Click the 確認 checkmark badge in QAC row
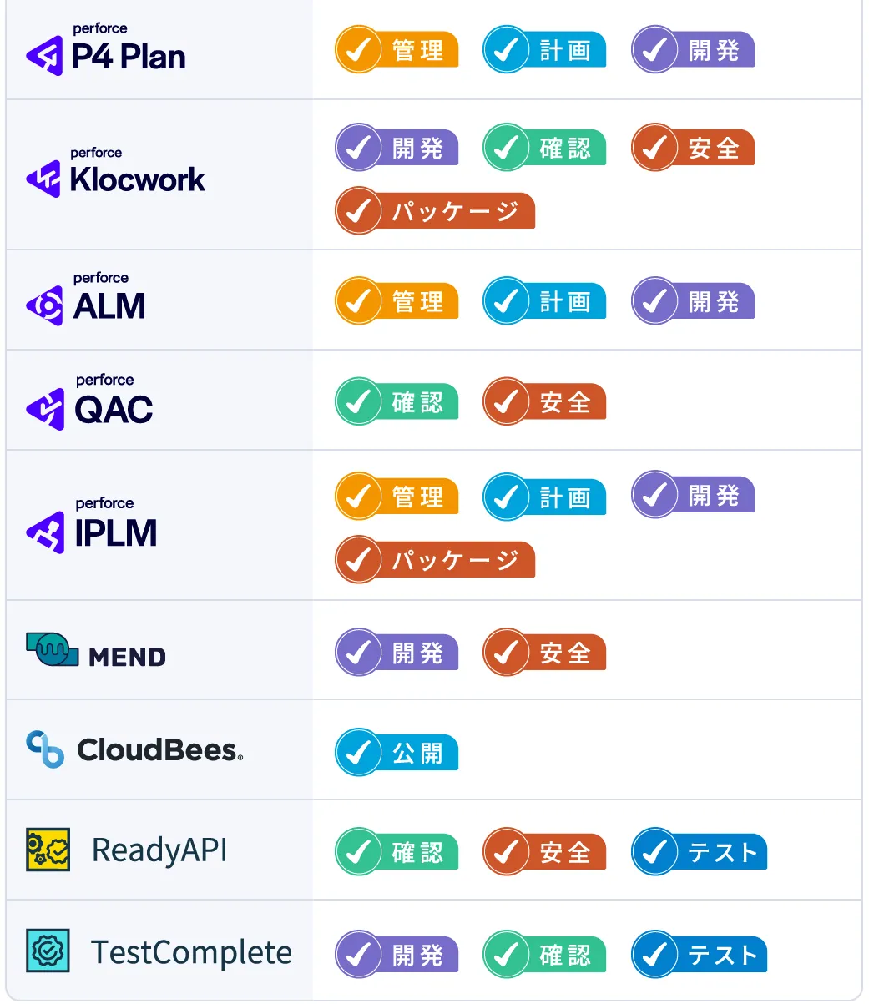The image size is (869, 1004). point(397,401)
